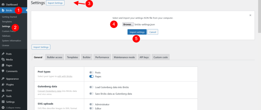Follow the 'edit with Bricks' link
The width and height of the screenshot is (261, 110).
click(65, 76)
